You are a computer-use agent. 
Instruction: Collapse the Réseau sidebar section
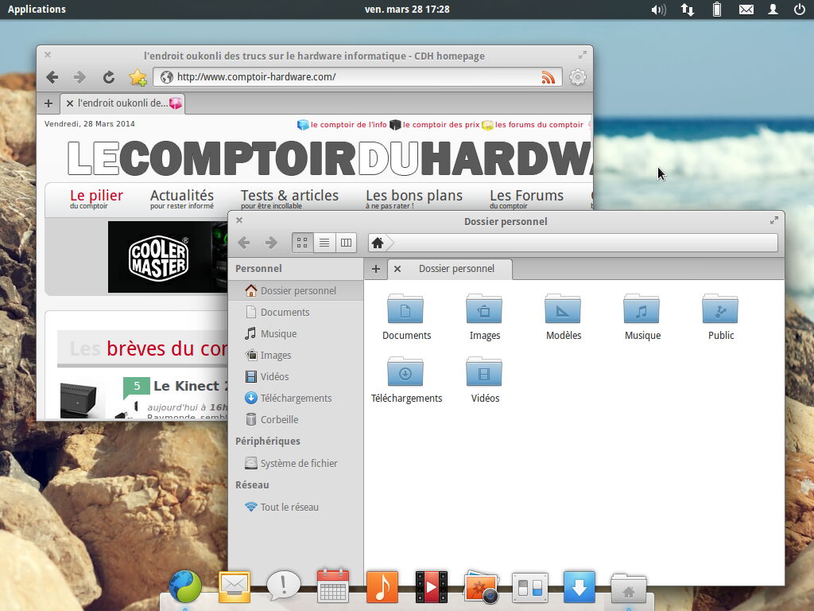251,485
